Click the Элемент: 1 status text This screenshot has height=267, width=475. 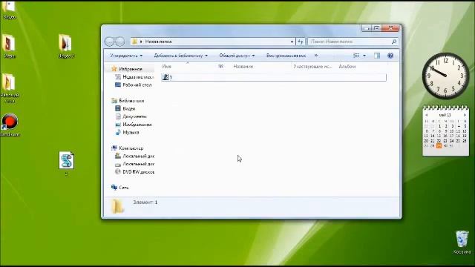click(x=145, y=202)
